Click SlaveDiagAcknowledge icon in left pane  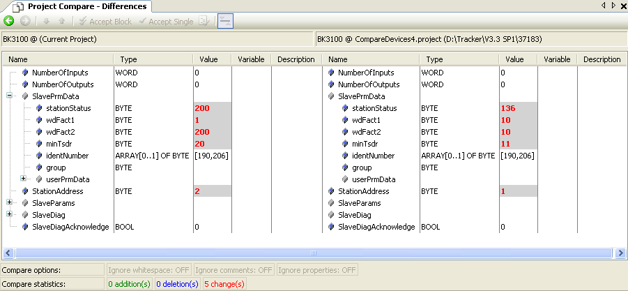25,227
